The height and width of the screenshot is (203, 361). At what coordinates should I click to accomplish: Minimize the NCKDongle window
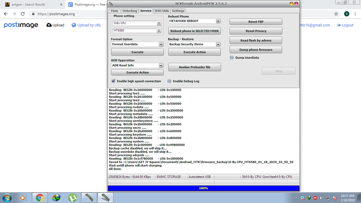(x=292, y=4)
